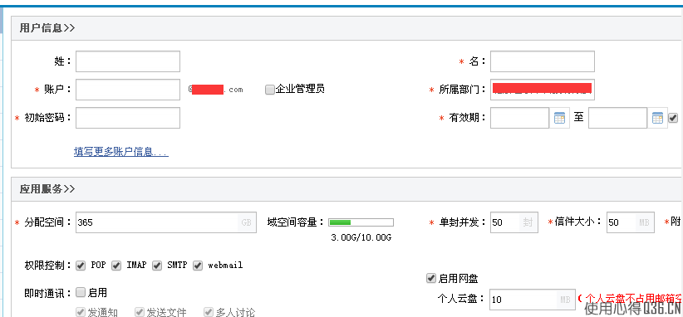
Task: Uncheck the IMAP permission checkbox
Action: point(116,266)
